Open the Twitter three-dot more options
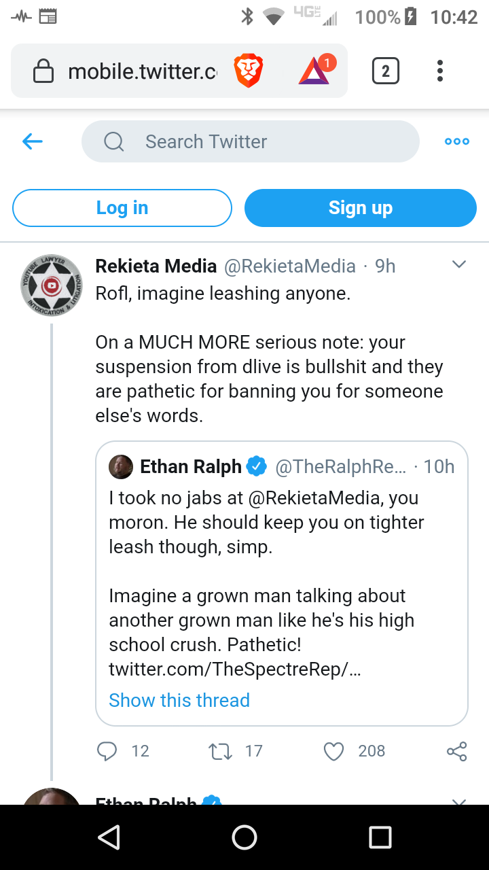 [x=456, y=141]
